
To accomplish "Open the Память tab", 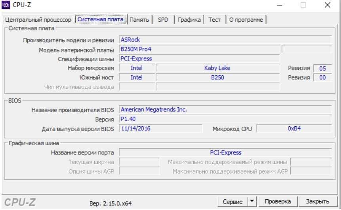I will [x=139, y=20].
